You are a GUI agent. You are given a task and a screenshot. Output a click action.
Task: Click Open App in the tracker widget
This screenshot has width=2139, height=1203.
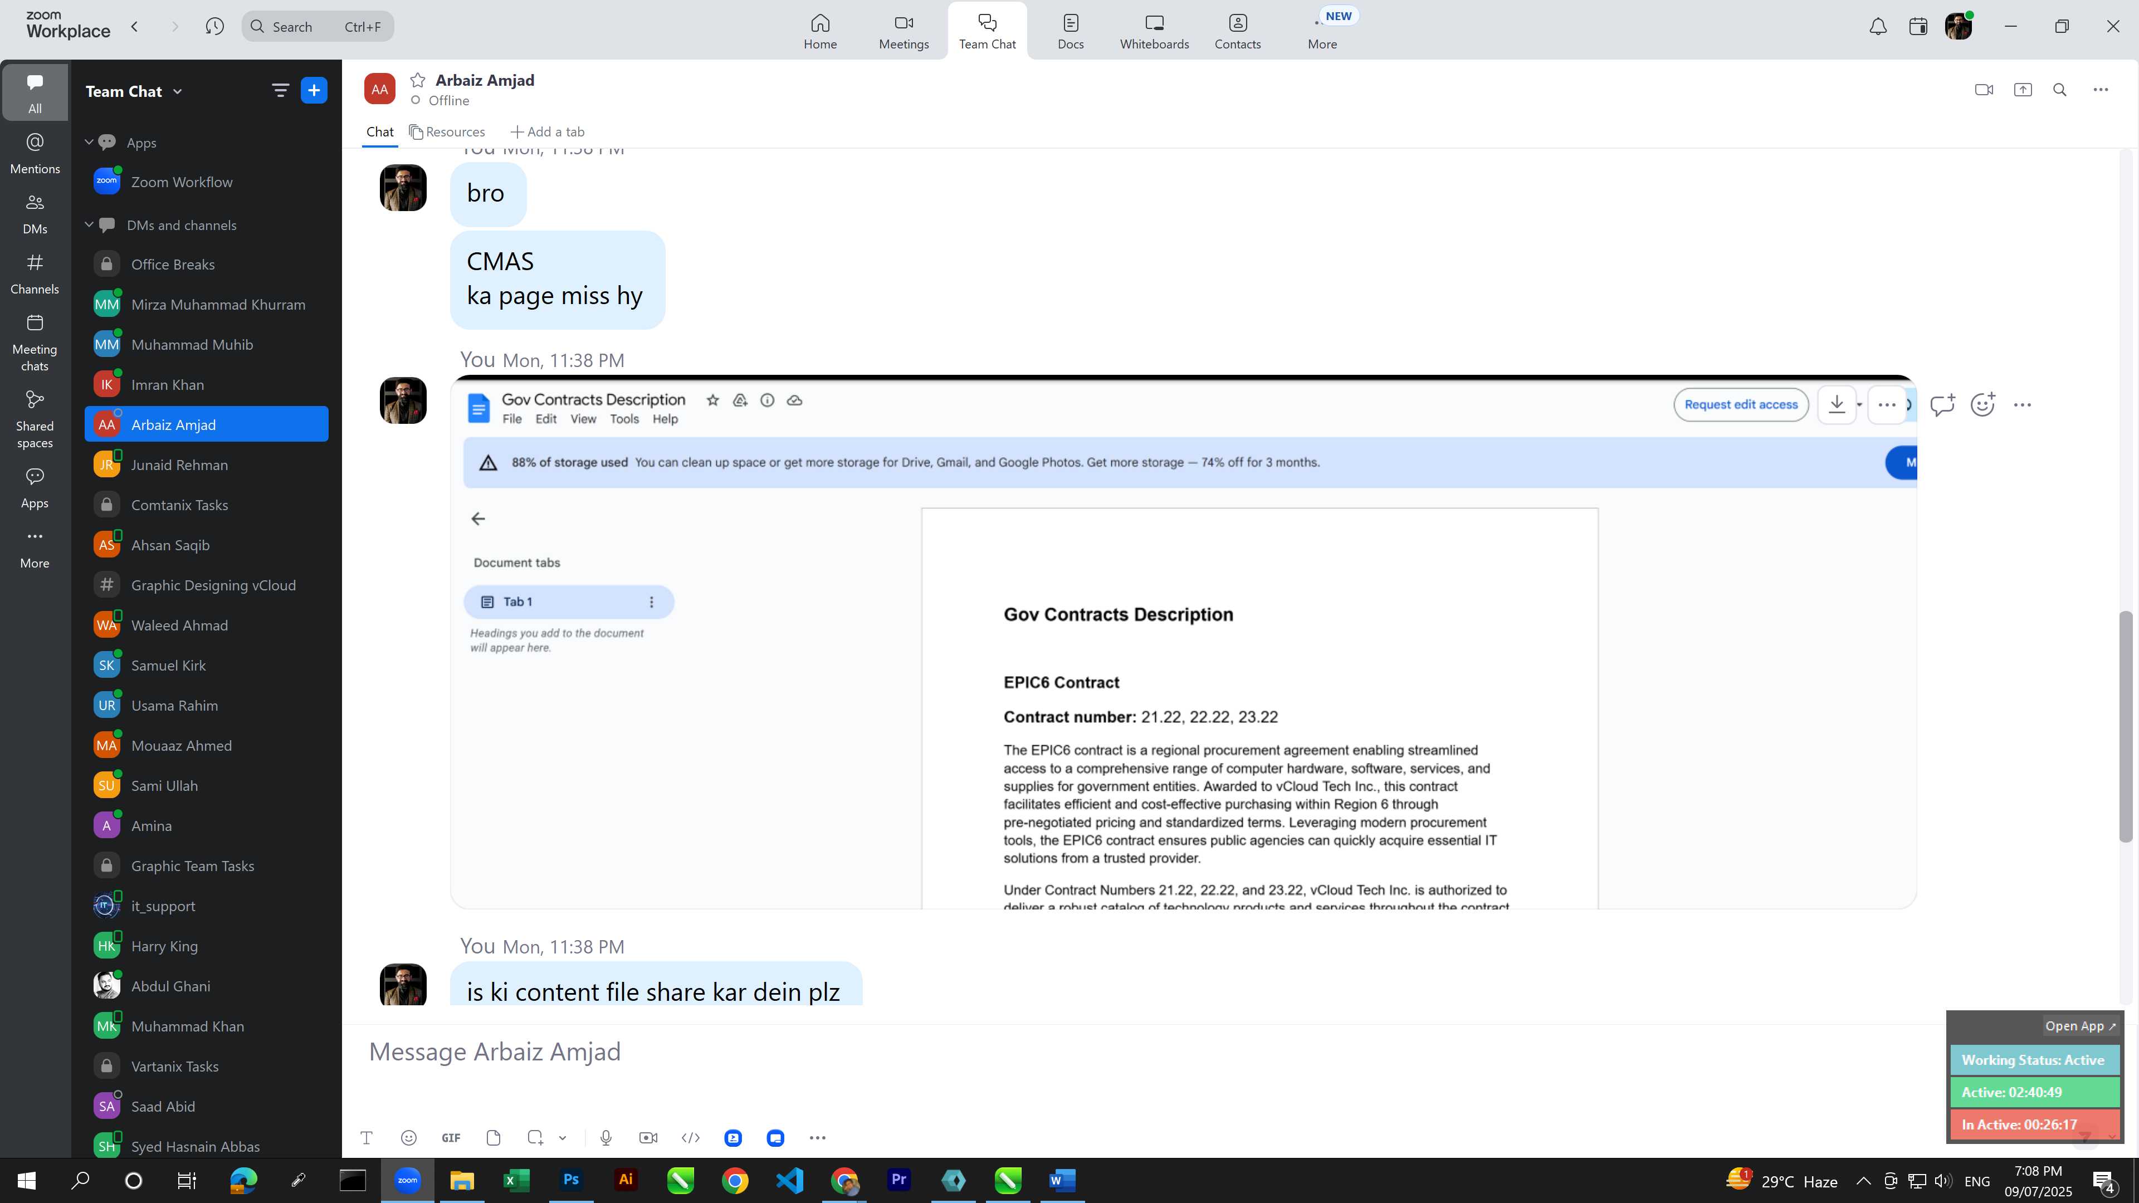(2080, 1026)
